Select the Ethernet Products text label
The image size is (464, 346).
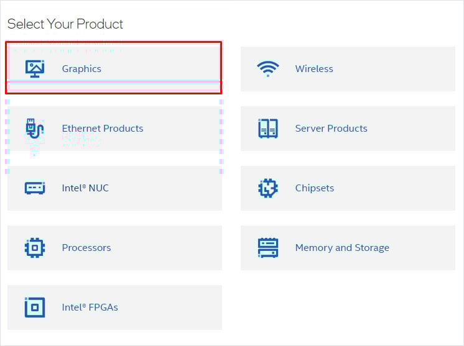point(103,129)
